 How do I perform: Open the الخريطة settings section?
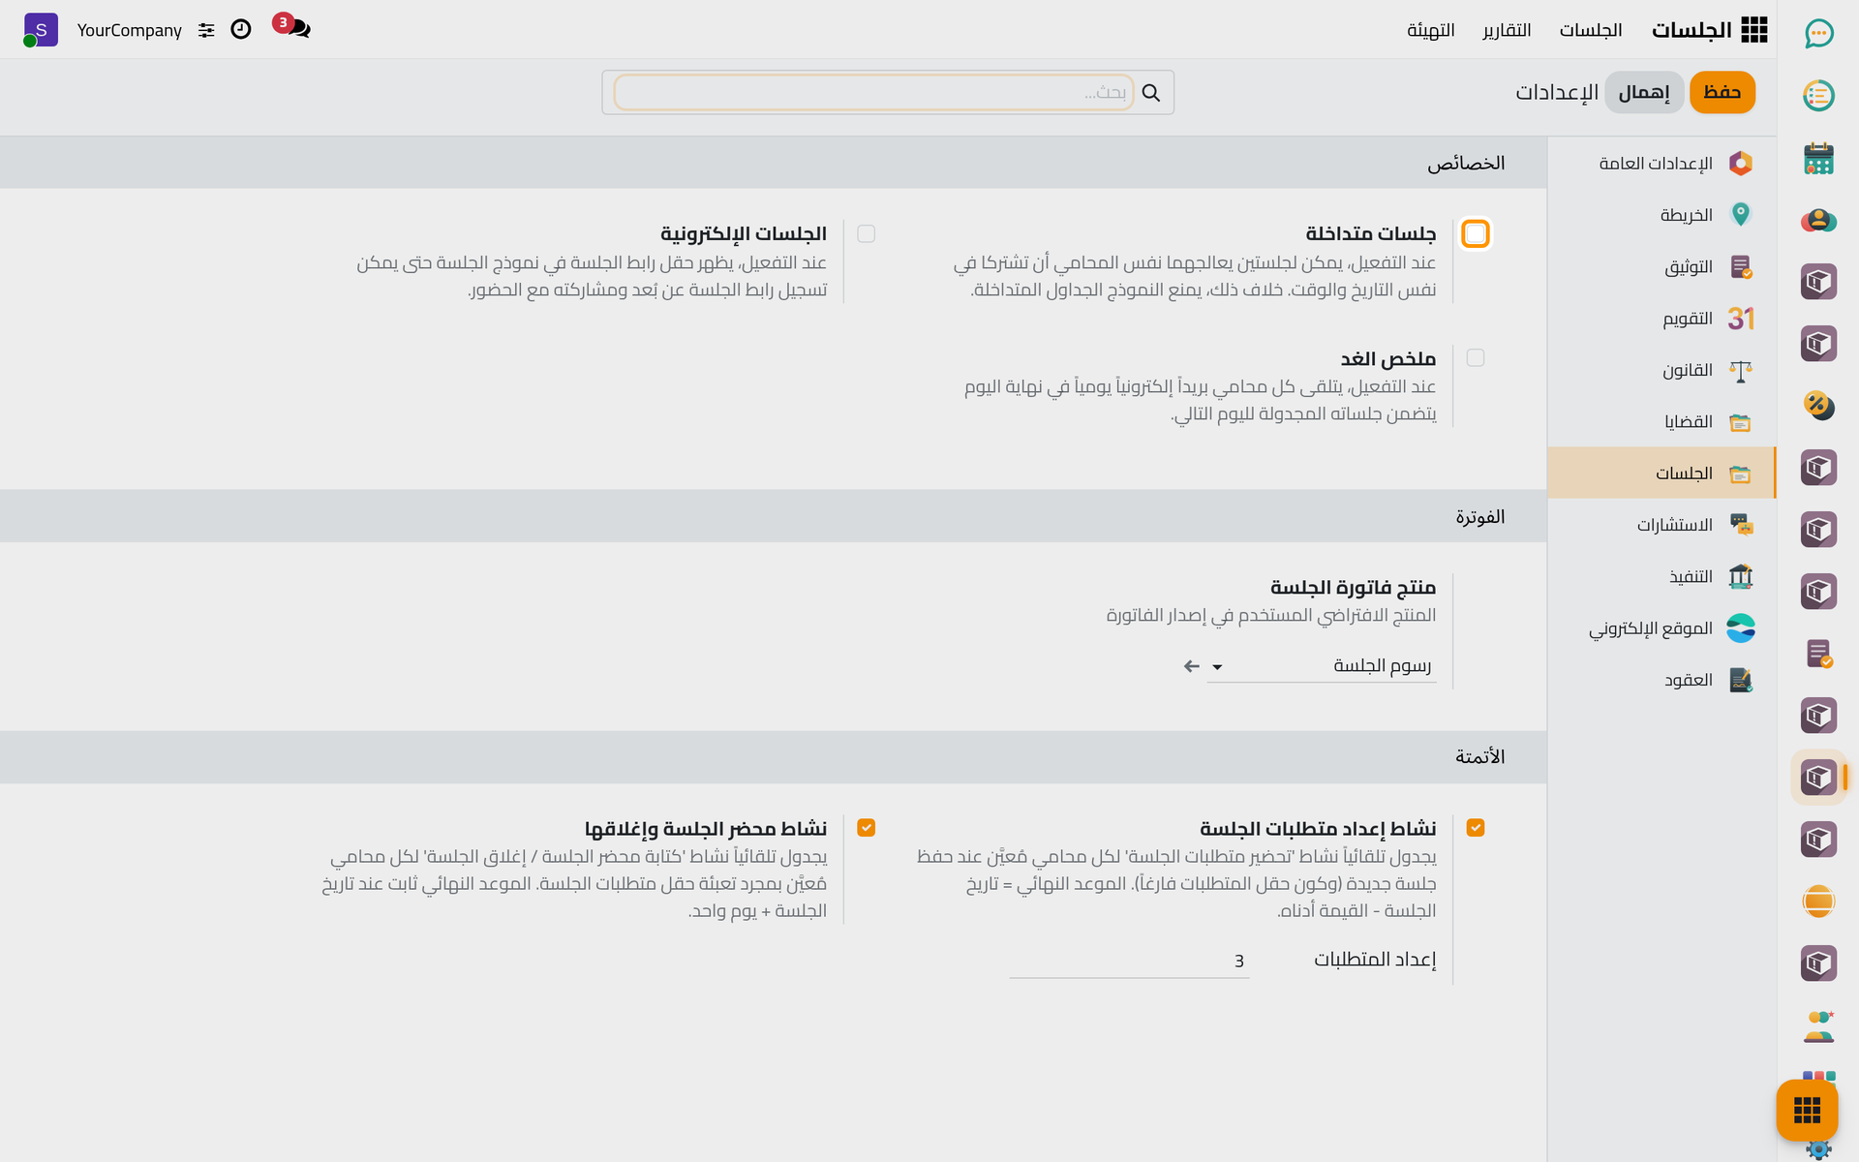coord(1661,215)
